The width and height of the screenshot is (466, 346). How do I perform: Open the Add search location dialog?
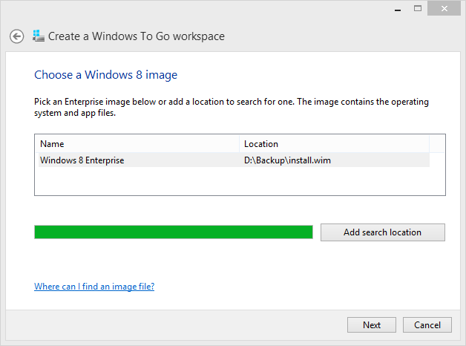383,232
